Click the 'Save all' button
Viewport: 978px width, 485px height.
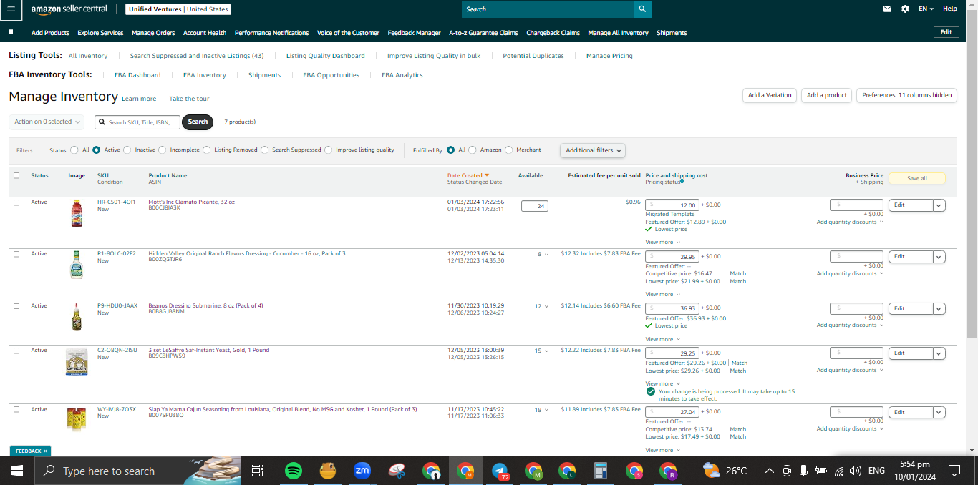coord(917,179)
